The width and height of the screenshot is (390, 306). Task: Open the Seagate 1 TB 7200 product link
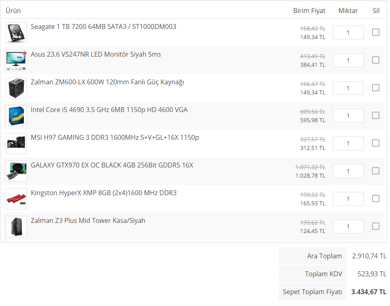[x=103, y=26]
